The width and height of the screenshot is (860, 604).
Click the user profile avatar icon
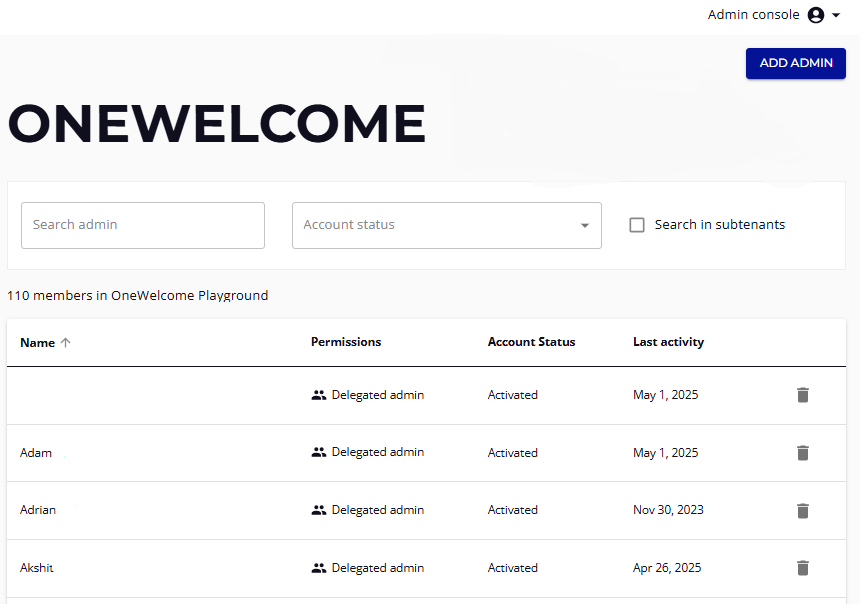coord(816,15)
